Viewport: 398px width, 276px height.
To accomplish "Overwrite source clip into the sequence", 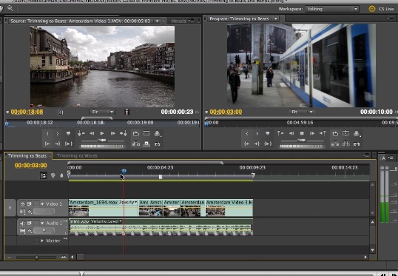I will click(146, 144).
